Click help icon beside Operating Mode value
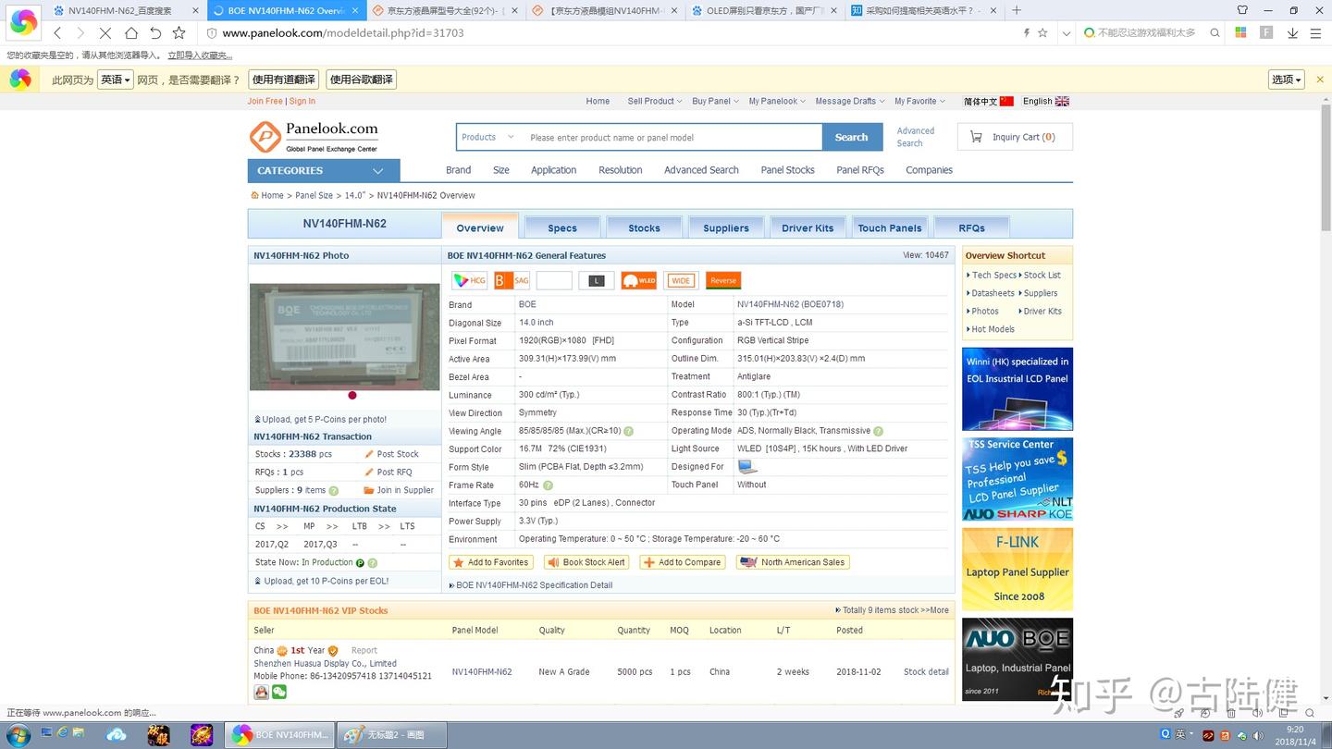Viewport: 1332px width, 749px height. point(878,431)
